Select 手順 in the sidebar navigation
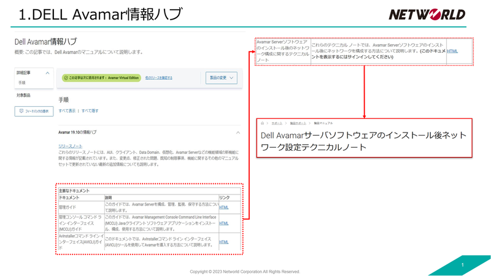 coord(21,83)
